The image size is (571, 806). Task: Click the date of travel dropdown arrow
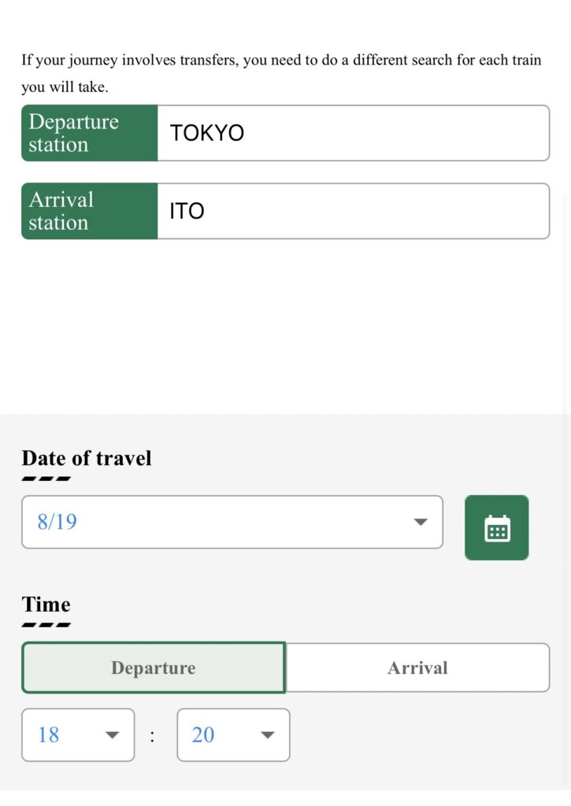(x=421, y=523)
